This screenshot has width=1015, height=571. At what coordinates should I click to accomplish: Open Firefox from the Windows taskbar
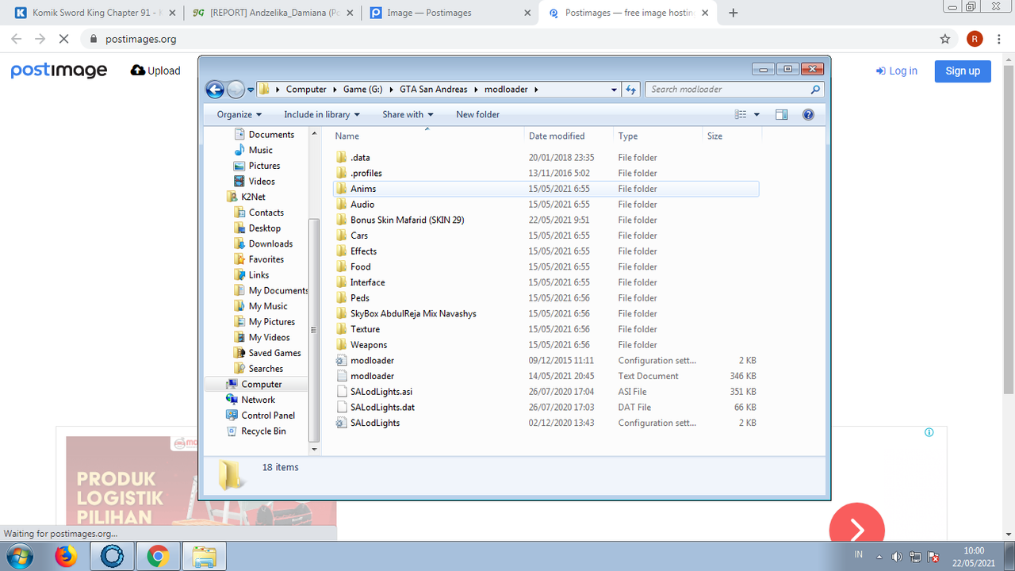pyautogui.click(x=66, y=556)
